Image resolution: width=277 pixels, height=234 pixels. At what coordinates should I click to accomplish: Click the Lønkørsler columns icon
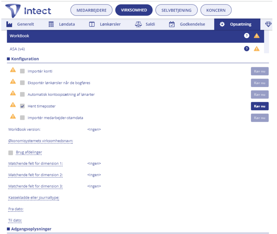[92, 24]
